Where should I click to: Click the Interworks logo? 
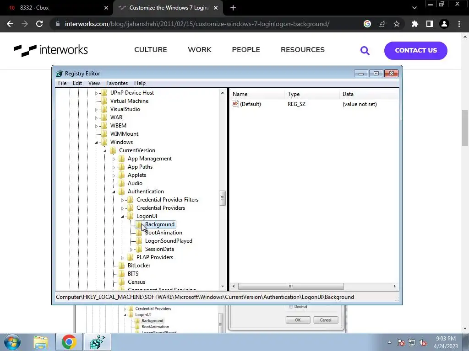(51, 50)
